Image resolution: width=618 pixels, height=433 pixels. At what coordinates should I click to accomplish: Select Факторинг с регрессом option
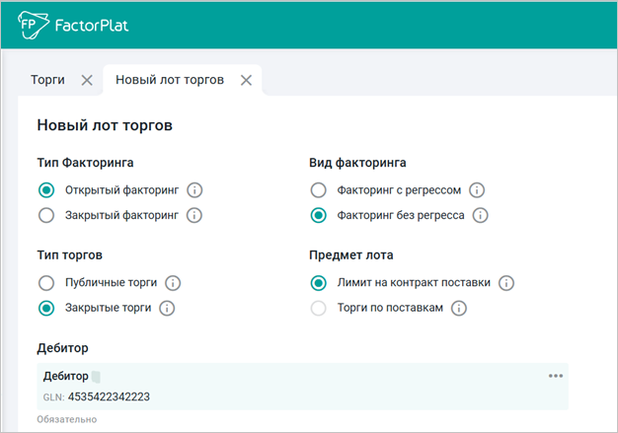[318, 190]
